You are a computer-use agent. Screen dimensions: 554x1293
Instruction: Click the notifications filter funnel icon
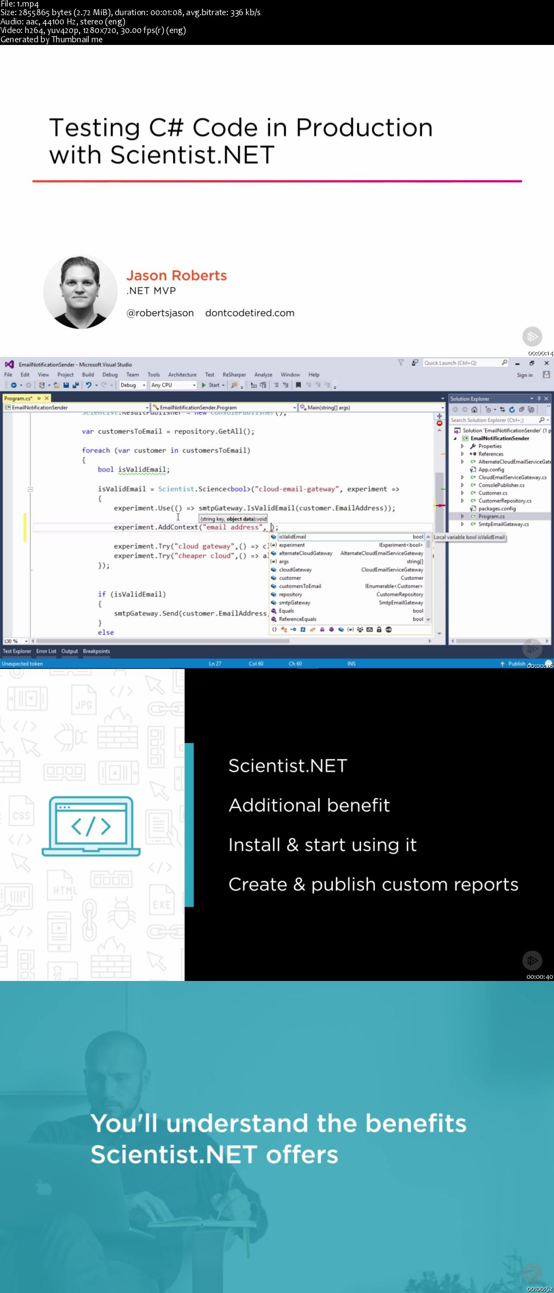[401, 363]
